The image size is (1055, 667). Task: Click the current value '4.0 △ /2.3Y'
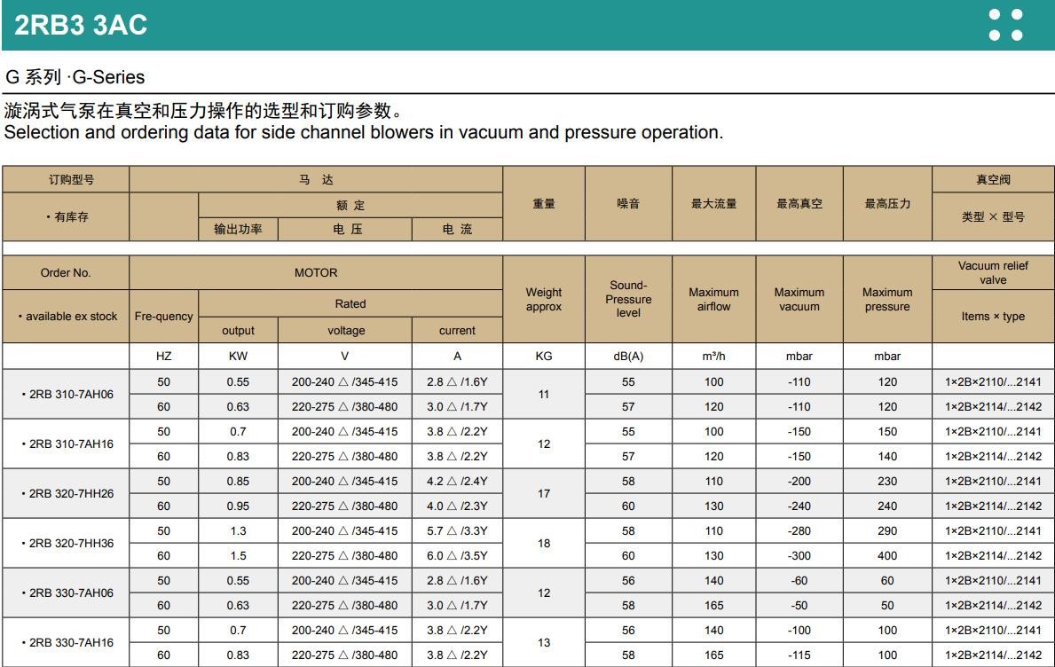coord(457,506)
